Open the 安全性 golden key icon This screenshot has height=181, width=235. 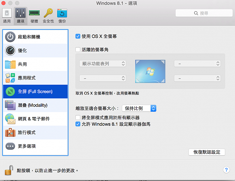pos(48,13)
